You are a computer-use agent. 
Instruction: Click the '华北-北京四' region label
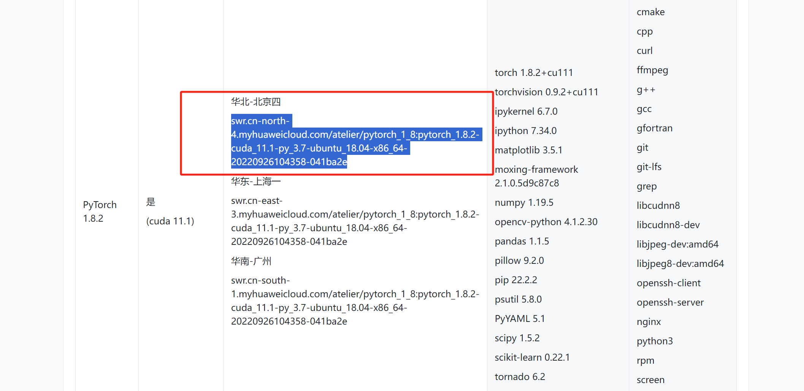point(256,102)
